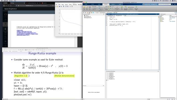Open the Window menu in macOS menu bar
177x100 pixels.
pos(11,1)
